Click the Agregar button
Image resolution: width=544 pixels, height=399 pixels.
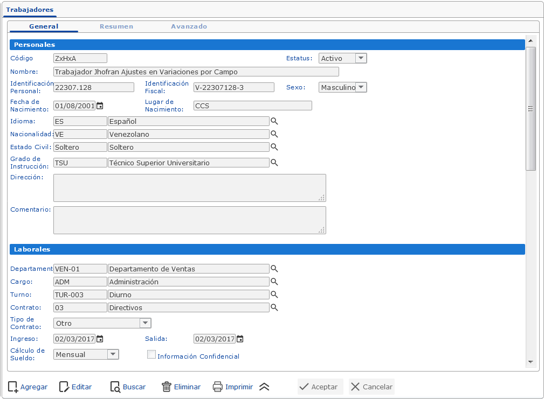(x=28, y=387)
